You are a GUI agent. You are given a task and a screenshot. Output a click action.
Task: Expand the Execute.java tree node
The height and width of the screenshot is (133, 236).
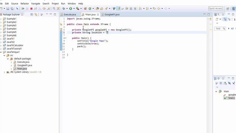coord(11,62)
